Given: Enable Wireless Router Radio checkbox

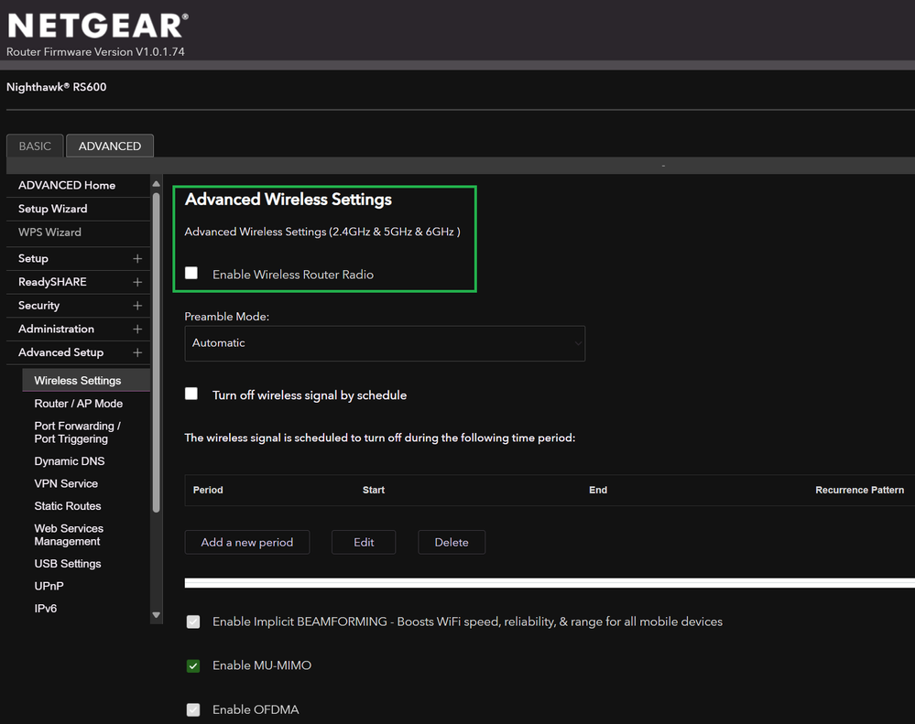Looking at the screenshot, I should pos(191,273).
